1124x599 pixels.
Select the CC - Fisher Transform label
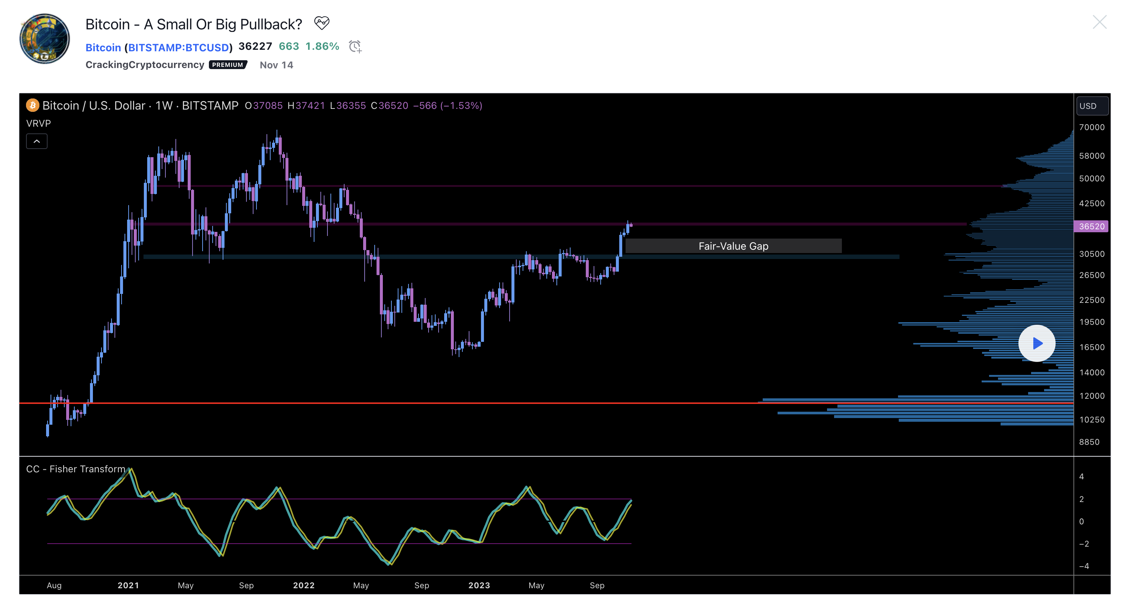tap(75, 469)
